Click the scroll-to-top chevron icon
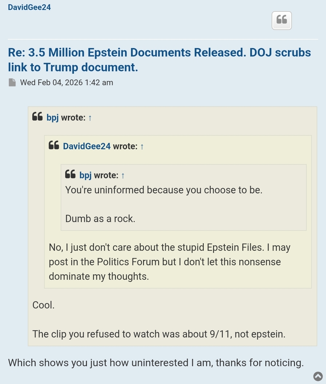The height and width of the screenshot is (384, 326). (318, 376)
